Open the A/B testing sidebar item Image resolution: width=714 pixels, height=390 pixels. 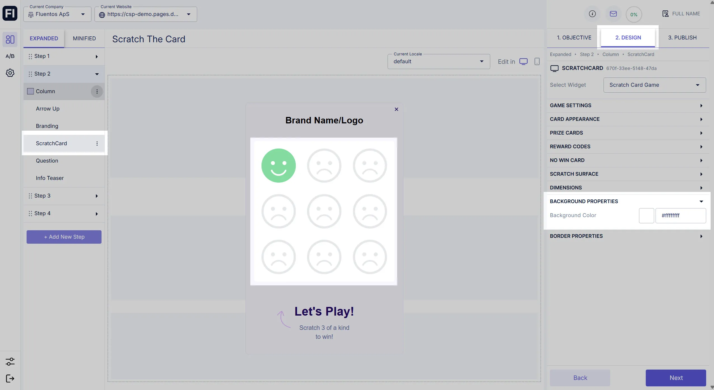pyautogui.click(x=10, y=56)
